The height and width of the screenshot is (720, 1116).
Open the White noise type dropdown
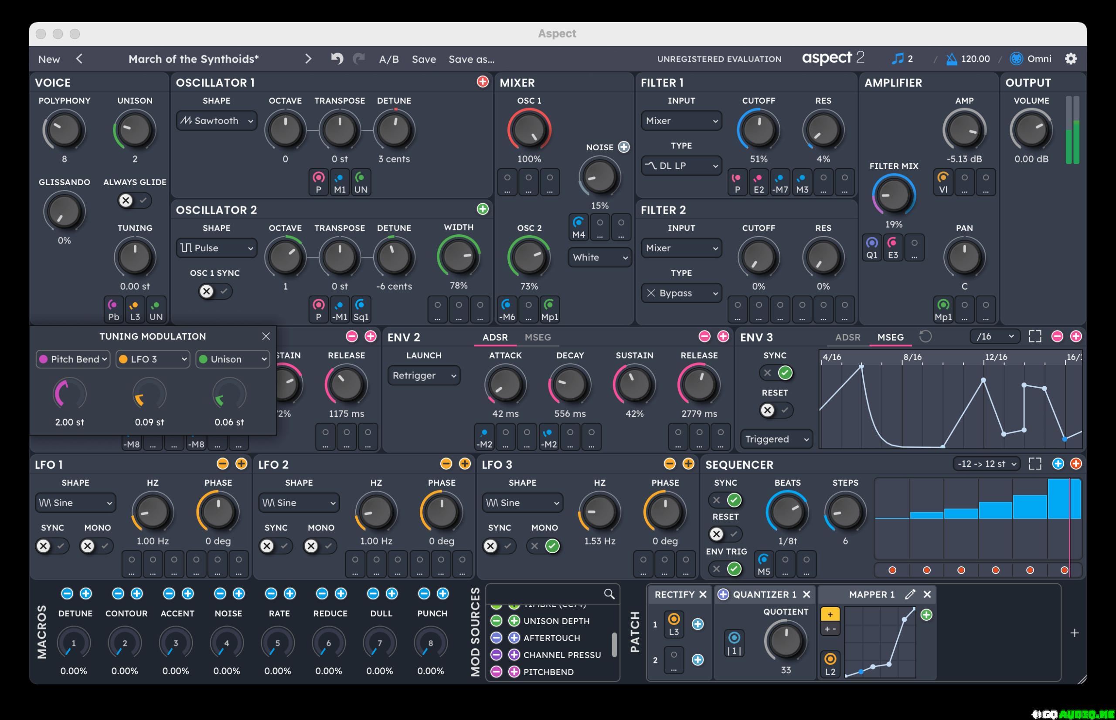[x=600, y=257]
